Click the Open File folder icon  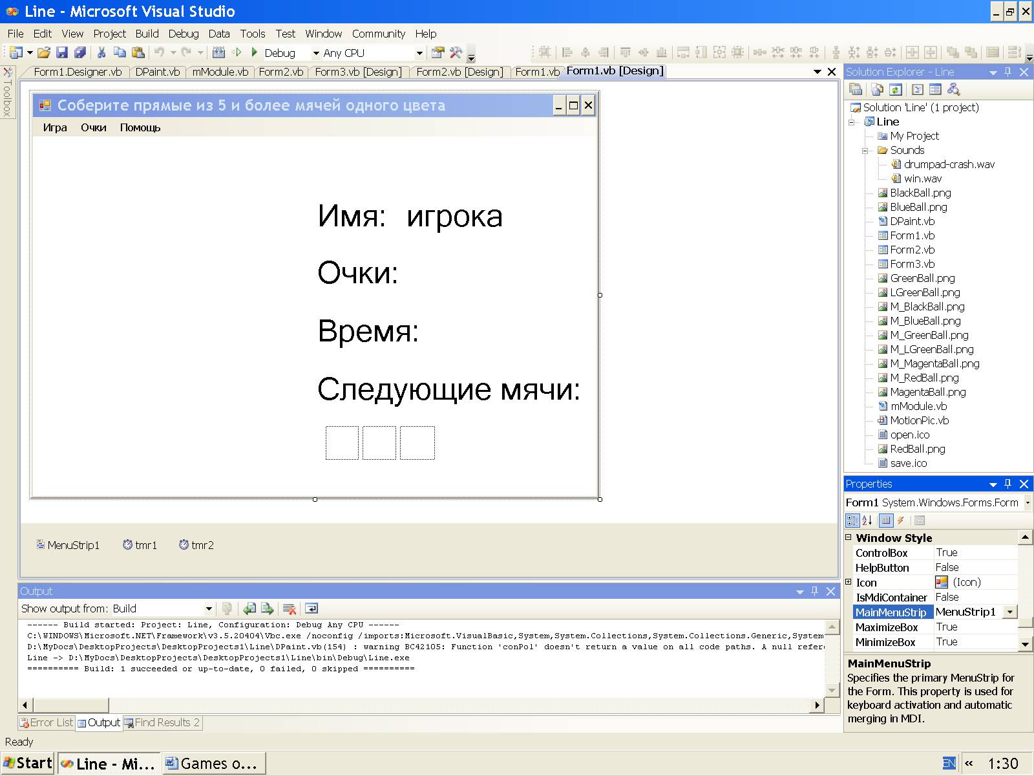[x=43, y=53]
